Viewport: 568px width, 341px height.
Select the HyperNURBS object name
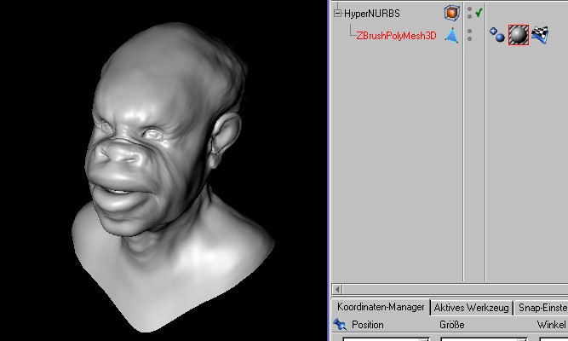(x=370, y=14)
